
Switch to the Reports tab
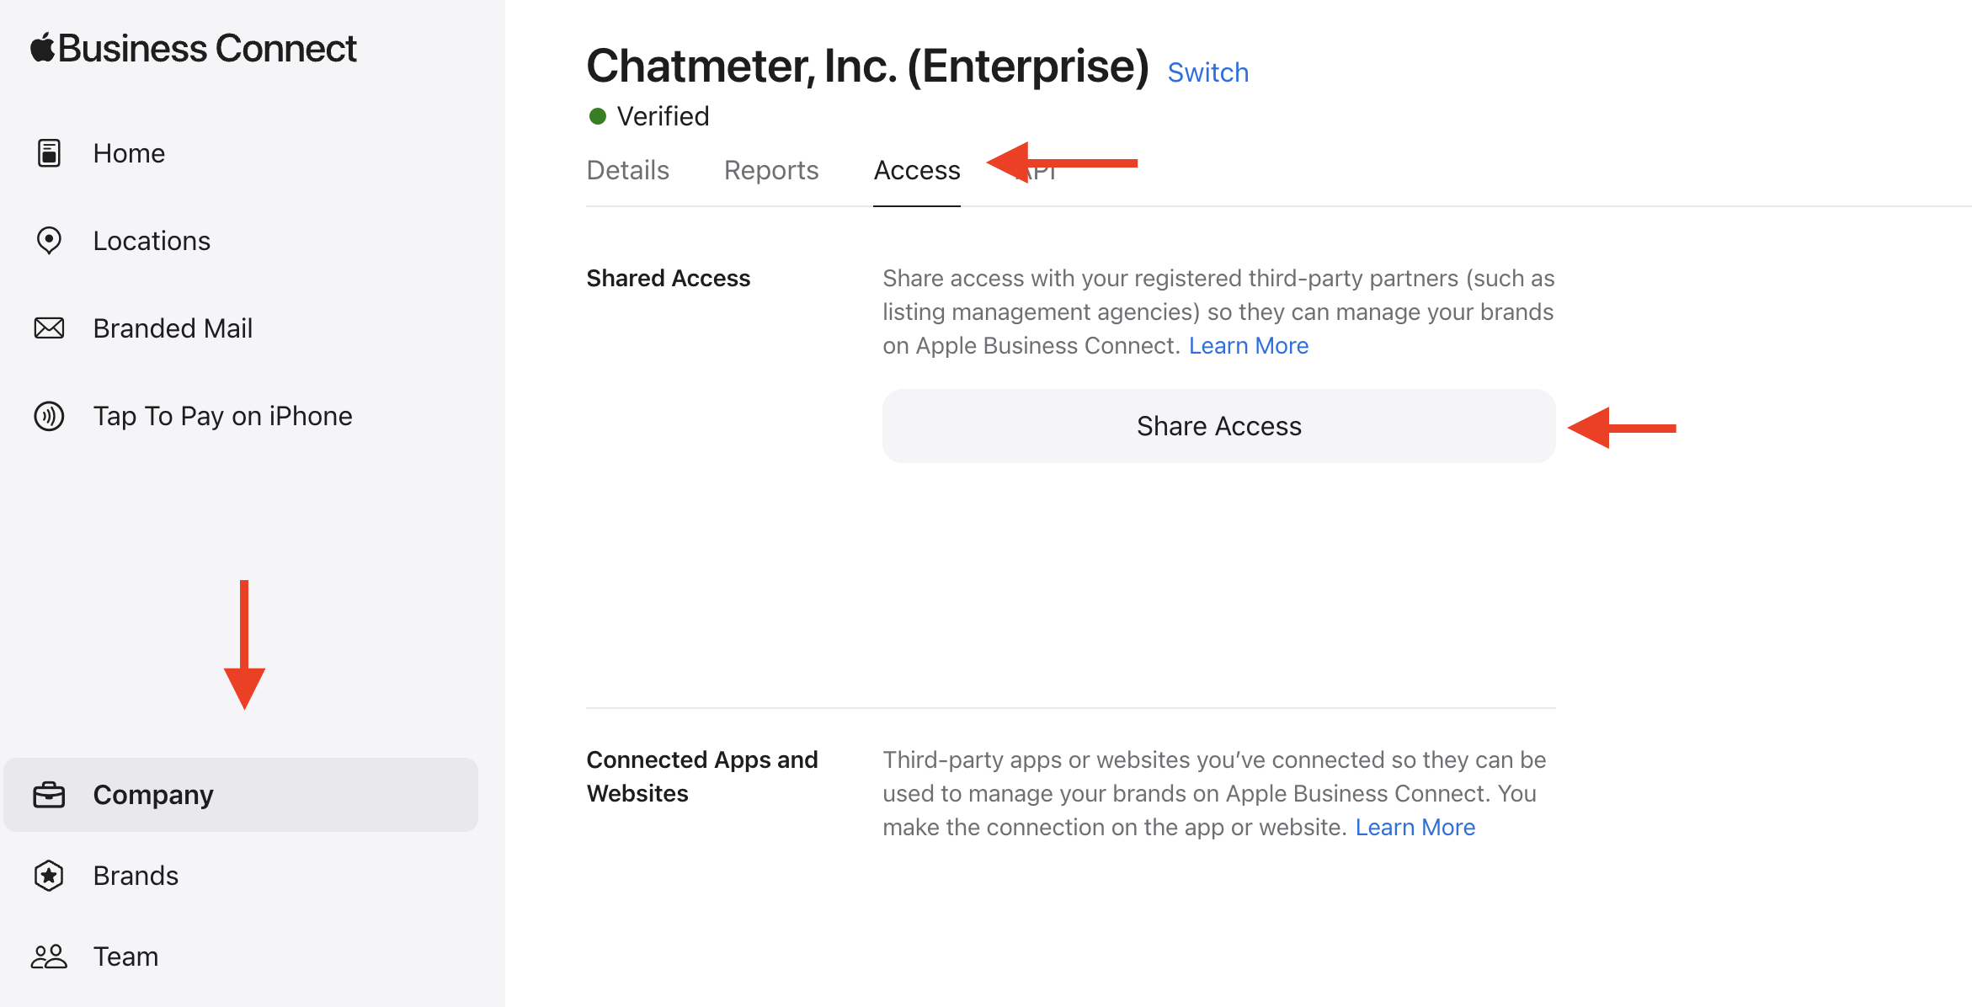coord(770,171)
